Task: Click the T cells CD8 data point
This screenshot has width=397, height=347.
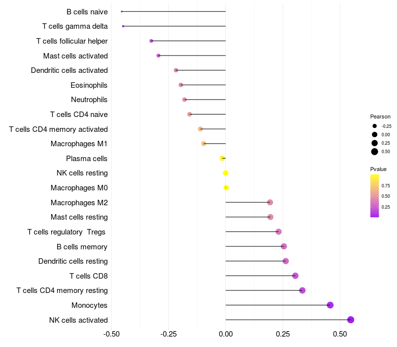Action: 295,276
